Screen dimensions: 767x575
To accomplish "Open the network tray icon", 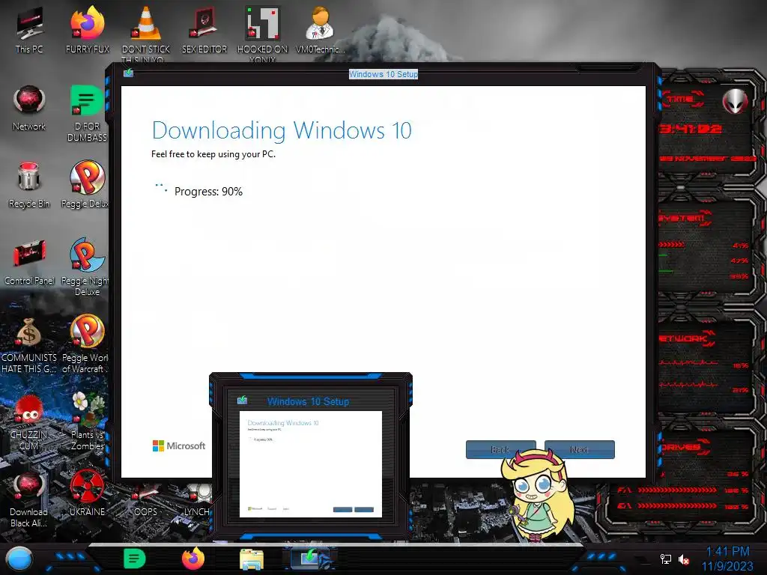I will pyautogui.click(x=665, y=559).
